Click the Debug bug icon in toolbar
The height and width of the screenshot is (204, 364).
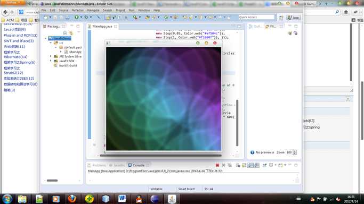pos(86,17)
